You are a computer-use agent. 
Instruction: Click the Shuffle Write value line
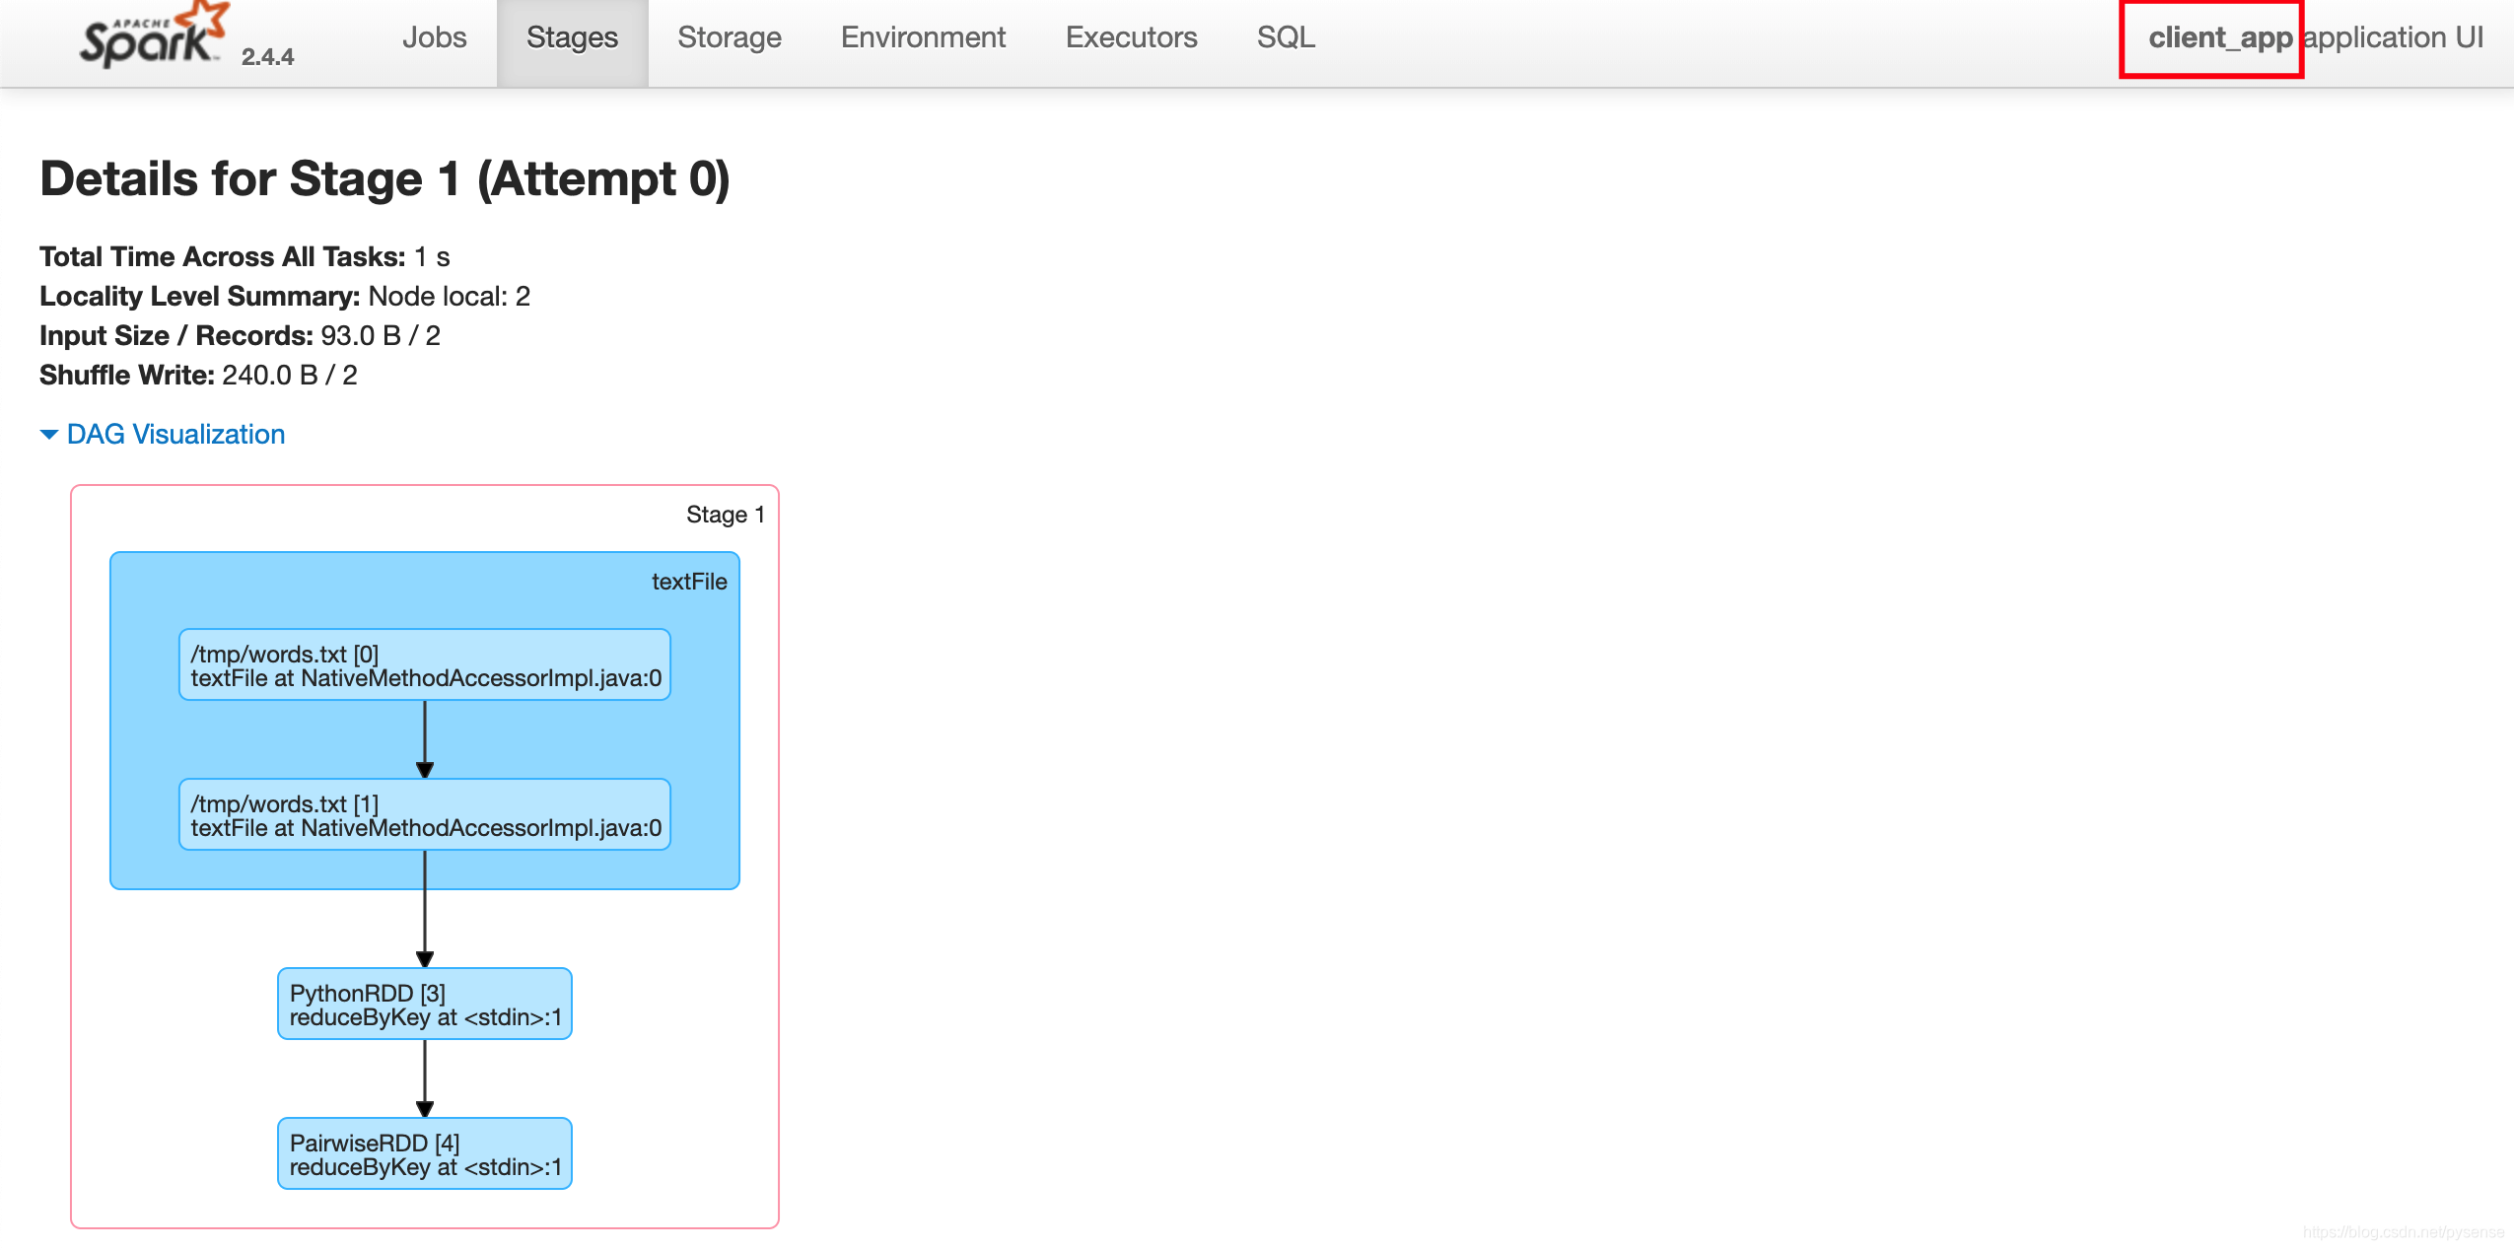coord(198,376)
